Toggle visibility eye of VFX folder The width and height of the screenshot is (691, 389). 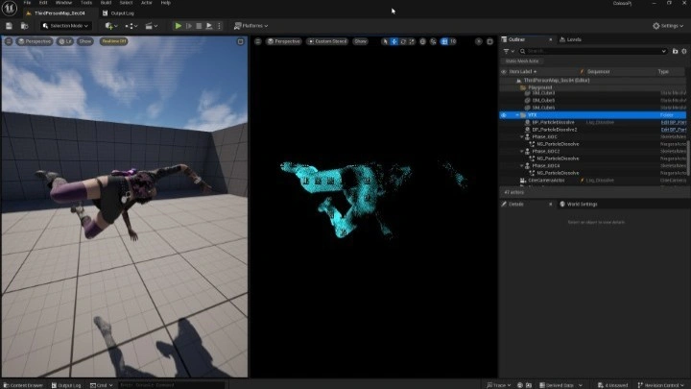click(x=504, y=114)
